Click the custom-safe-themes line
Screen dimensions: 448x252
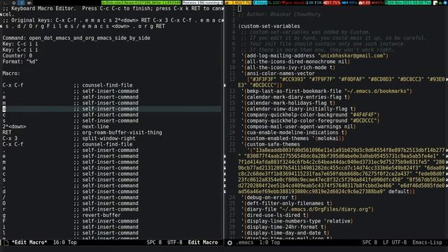point(271,144)
